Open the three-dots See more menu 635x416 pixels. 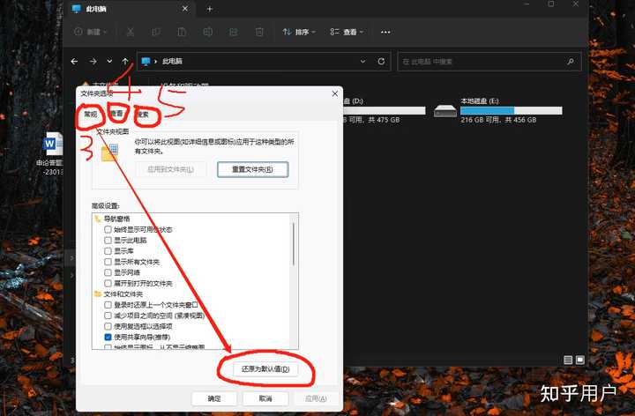tap(385, 32)
